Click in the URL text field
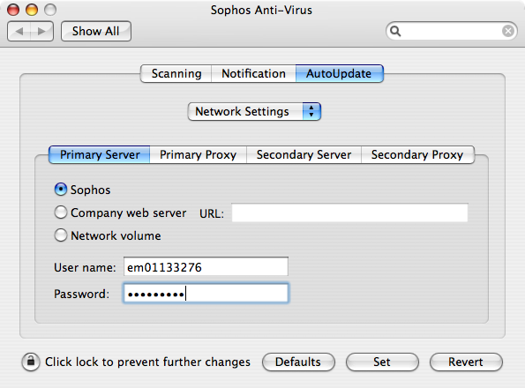This screenshot has height=388, width=525. 349,213
